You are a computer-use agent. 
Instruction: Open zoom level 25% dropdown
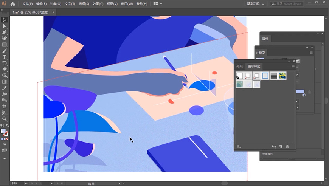[26, 183]
